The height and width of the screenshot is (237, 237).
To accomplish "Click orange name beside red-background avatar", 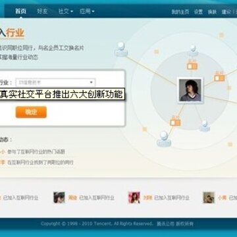I will (147, 197).
